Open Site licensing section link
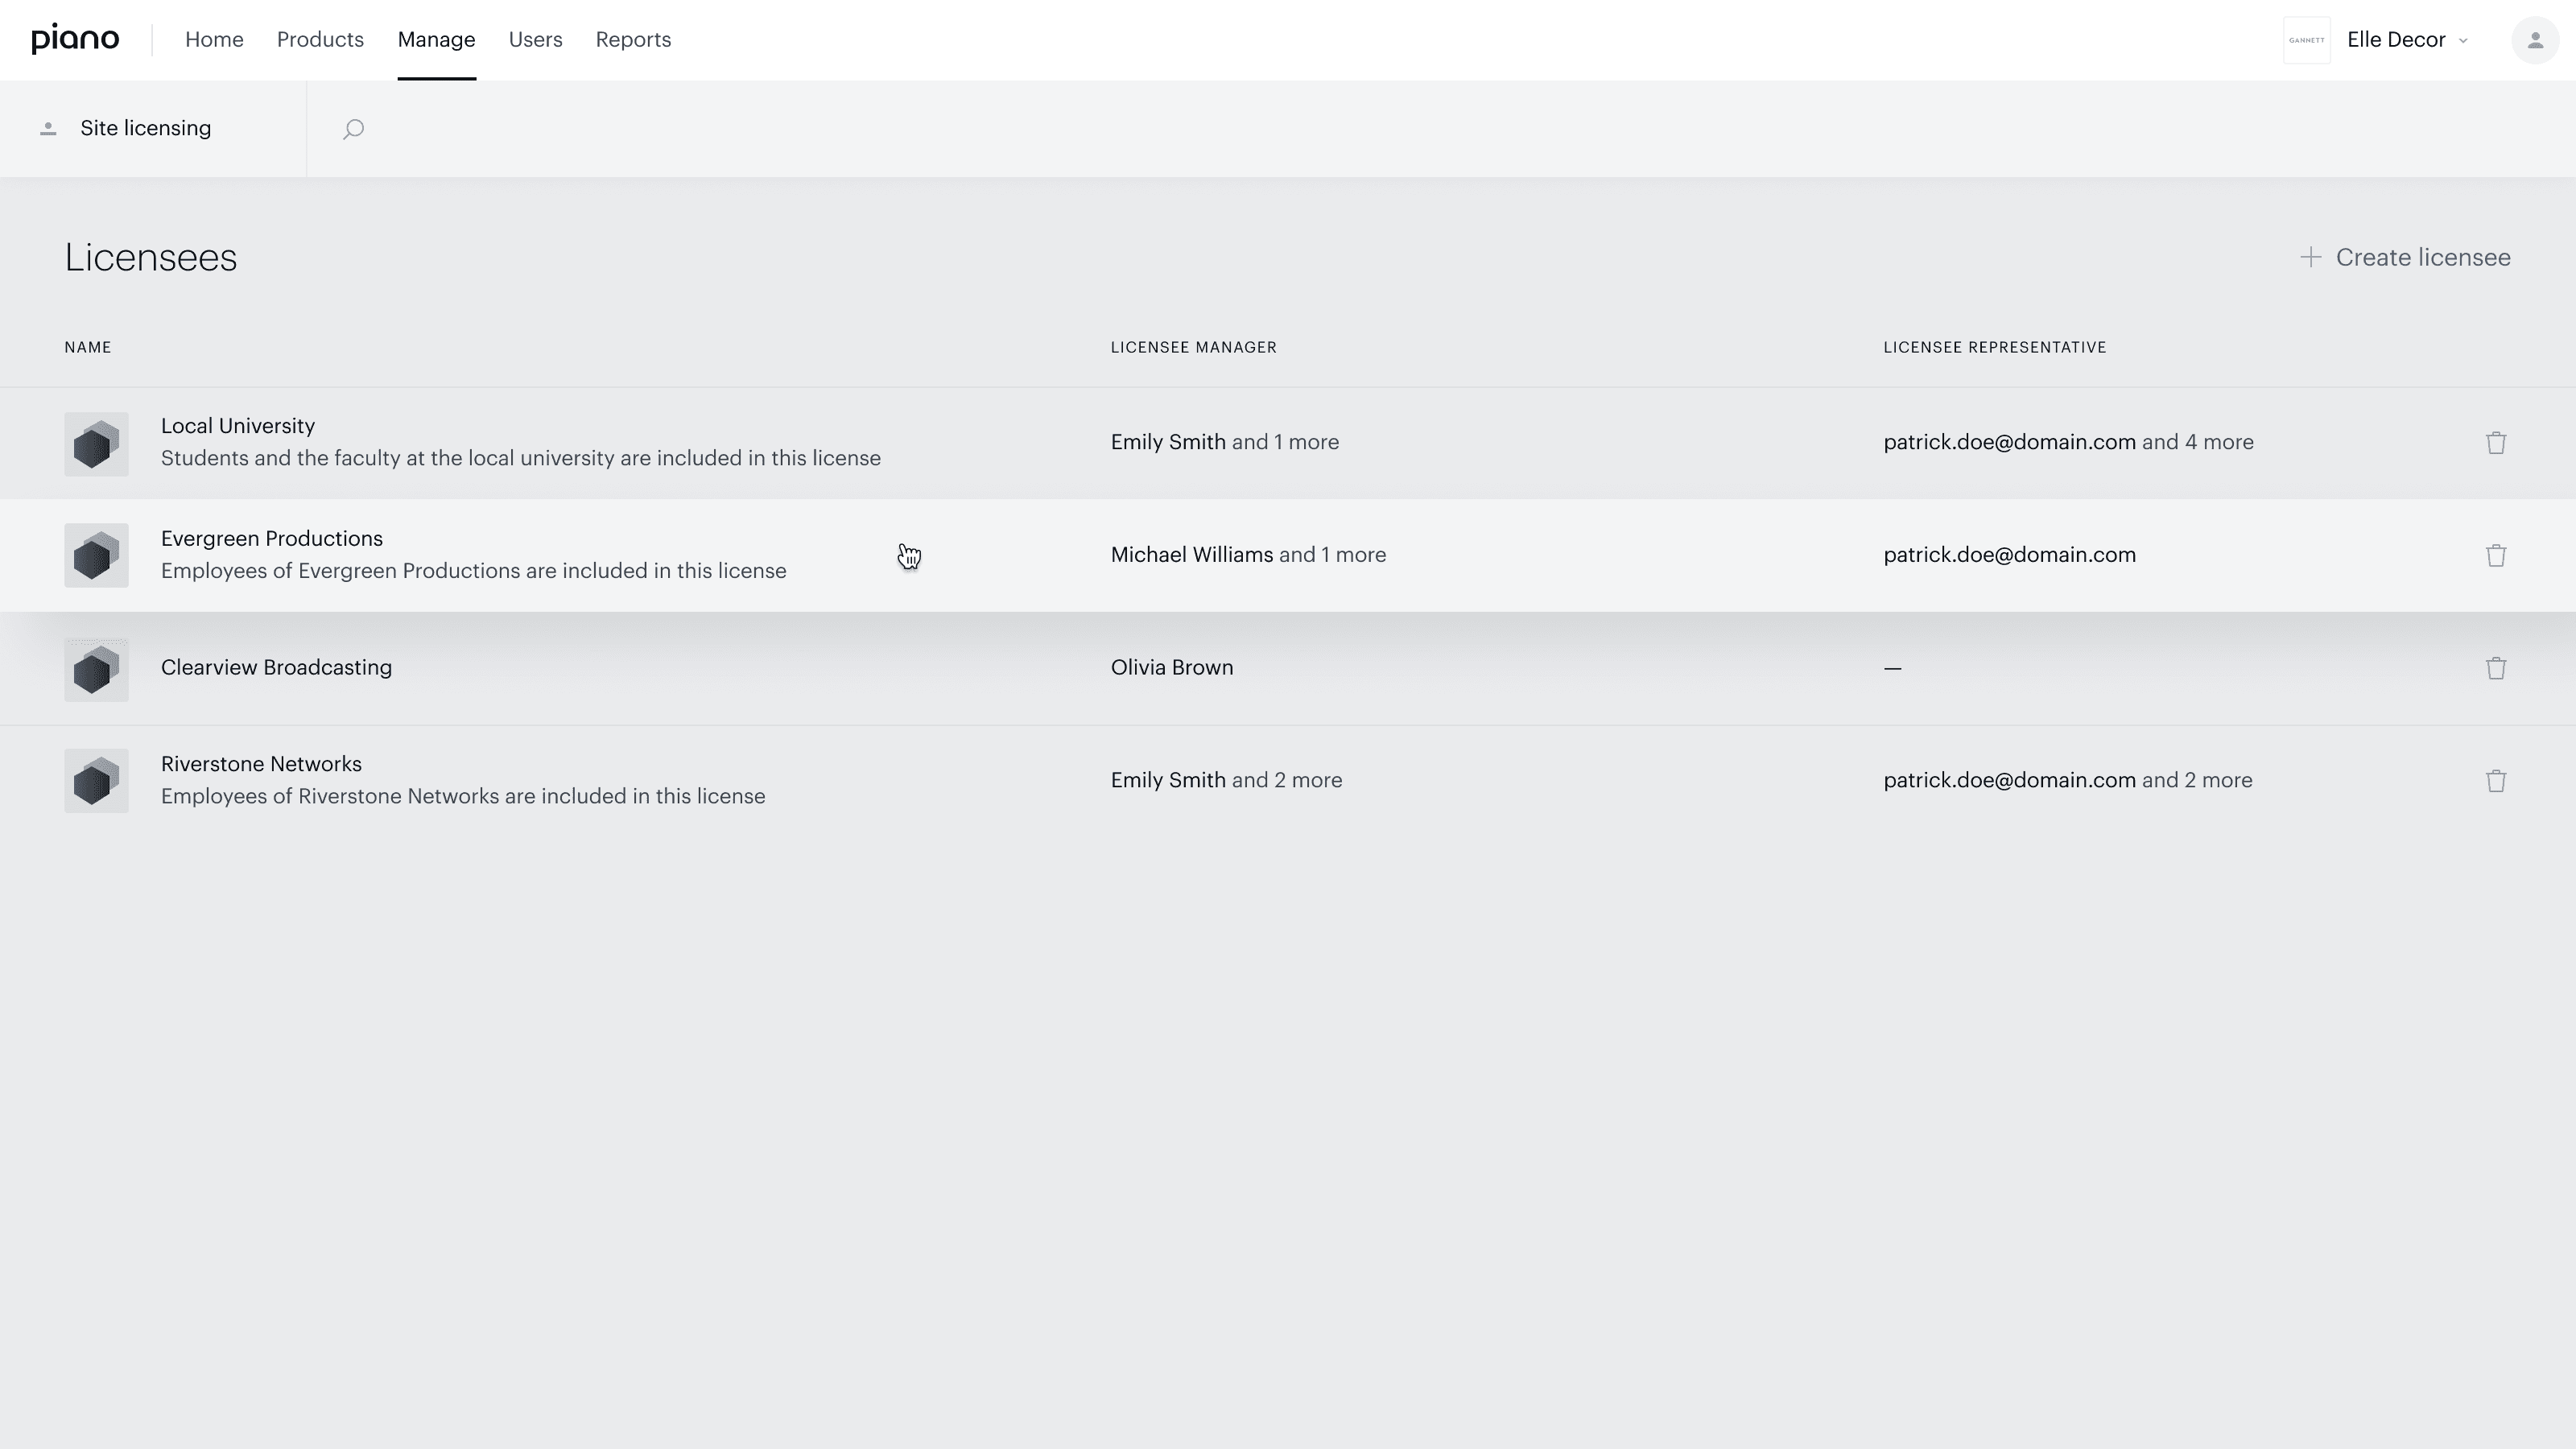This screenshot has height=1449, width=2576. (x=146, y=129)
